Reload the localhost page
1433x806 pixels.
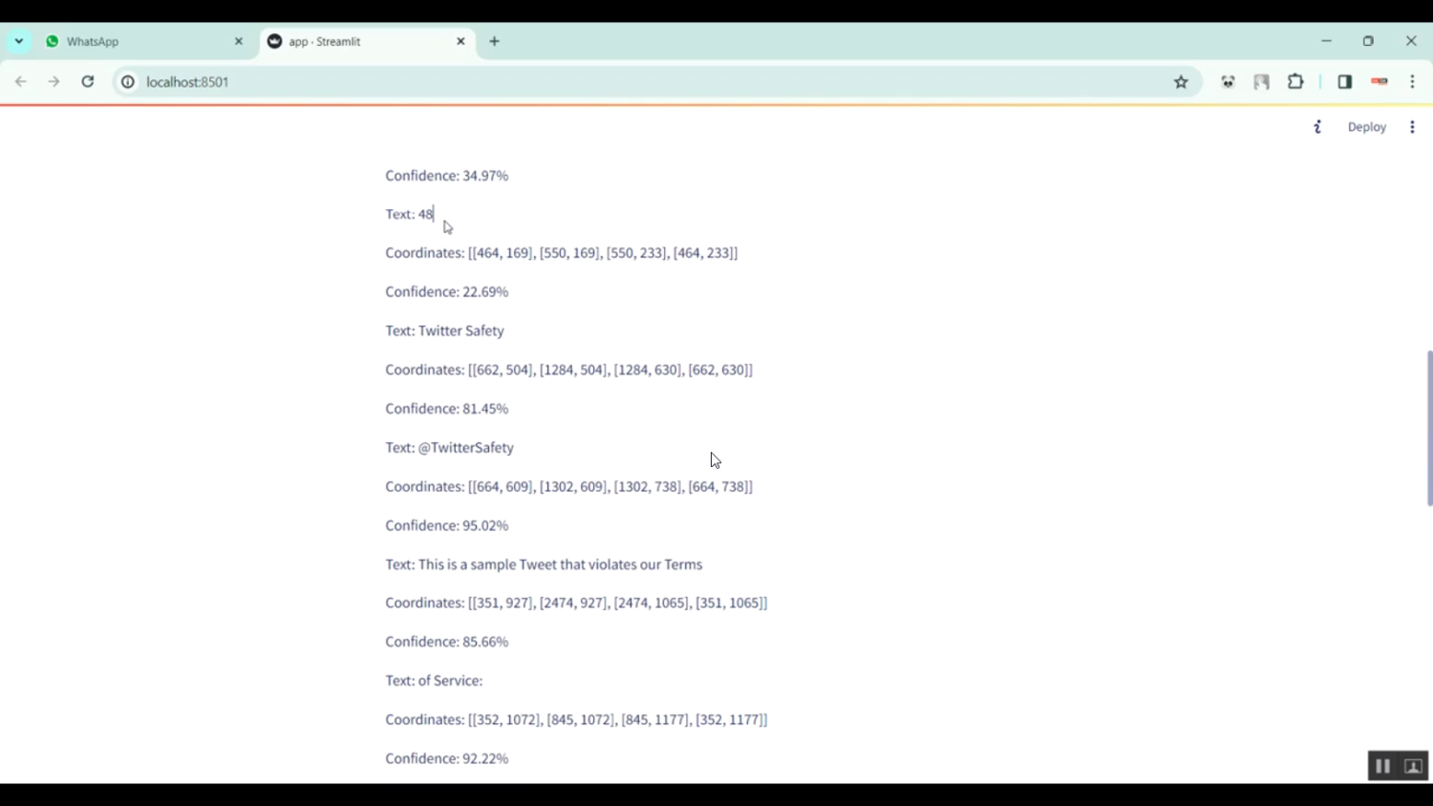(88, 82)
